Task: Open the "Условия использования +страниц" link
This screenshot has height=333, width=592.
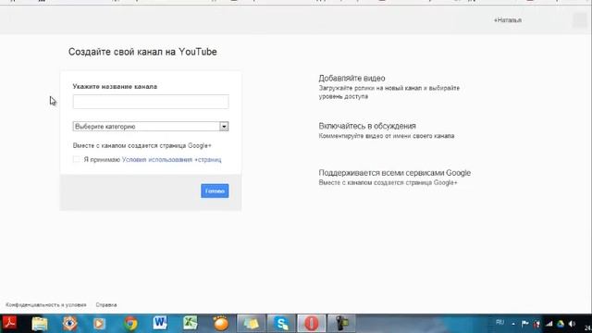Action: point(171,160)
